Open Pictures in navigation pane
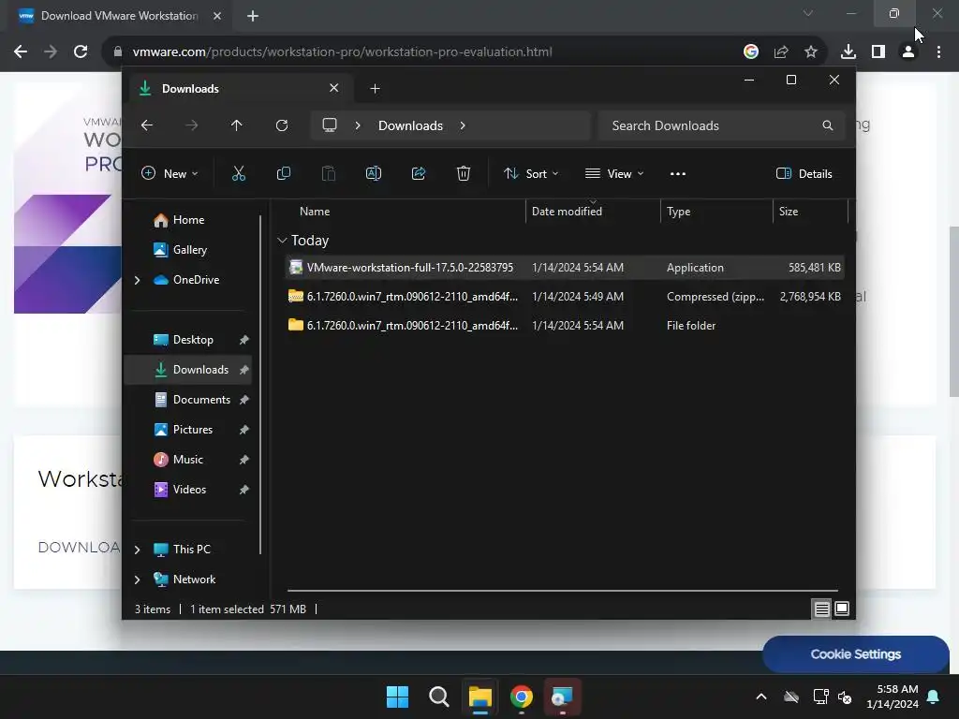Screen dimensions: 959x719 click(187, 430)
